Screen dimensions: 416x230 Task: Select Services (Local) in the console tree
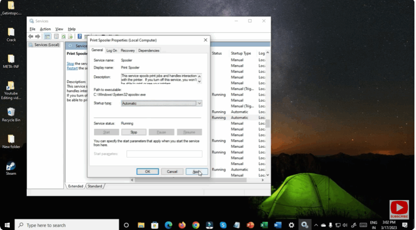(46, 45)
